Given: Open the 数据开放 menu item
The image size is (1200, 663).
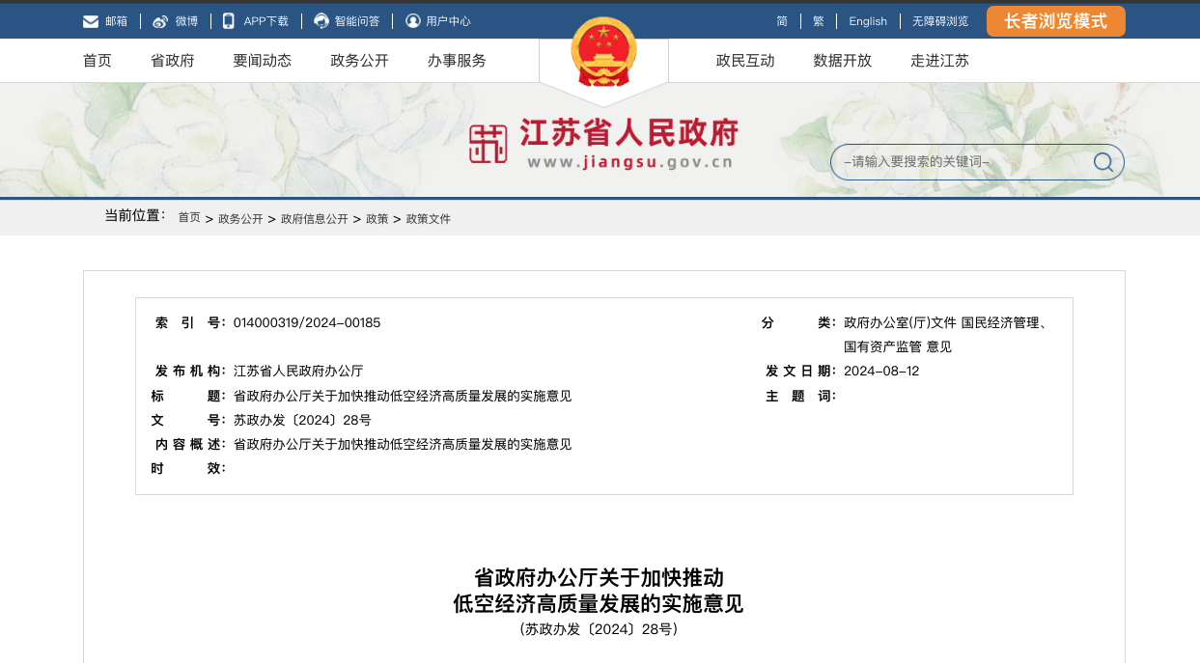Looking at the screenshot, I should pyautogui.click(x=842, y=61).
